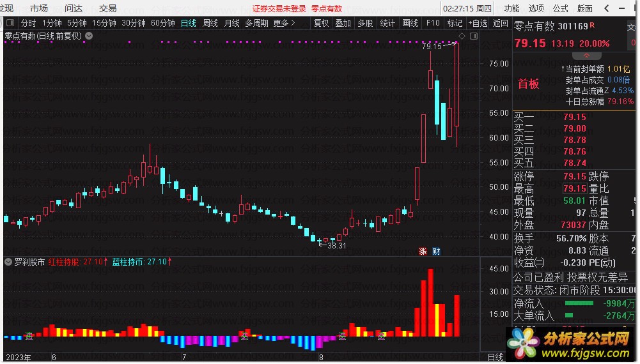640x364 pixels.
Task: Expand 更多 period options
Action: click(x=284, y=23)
